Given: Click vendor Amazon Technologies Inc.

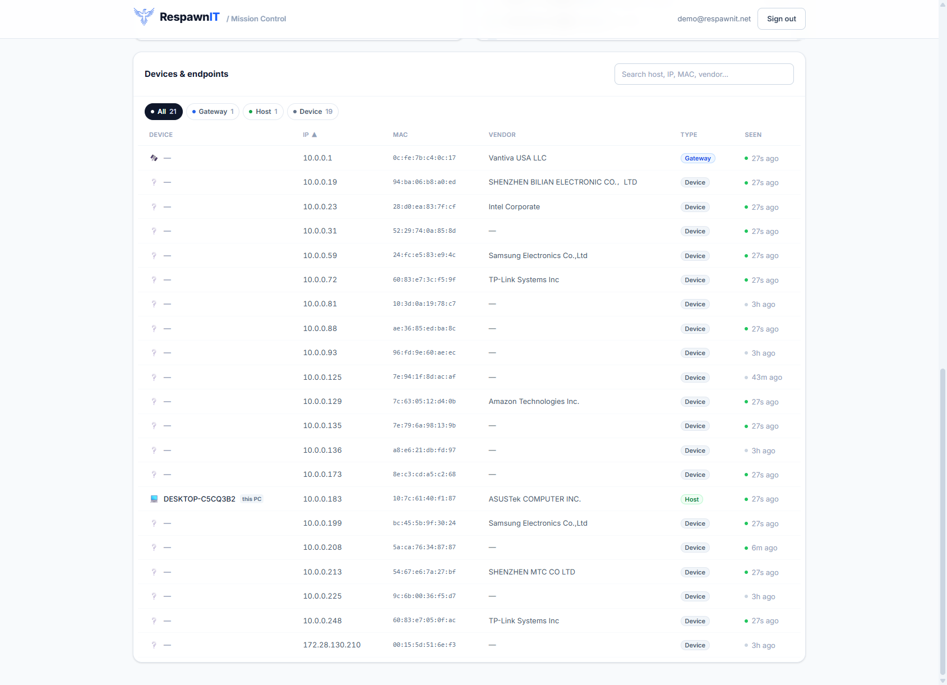Looking at the screenshot, I should pyautogui.click(x=534, y=402).
